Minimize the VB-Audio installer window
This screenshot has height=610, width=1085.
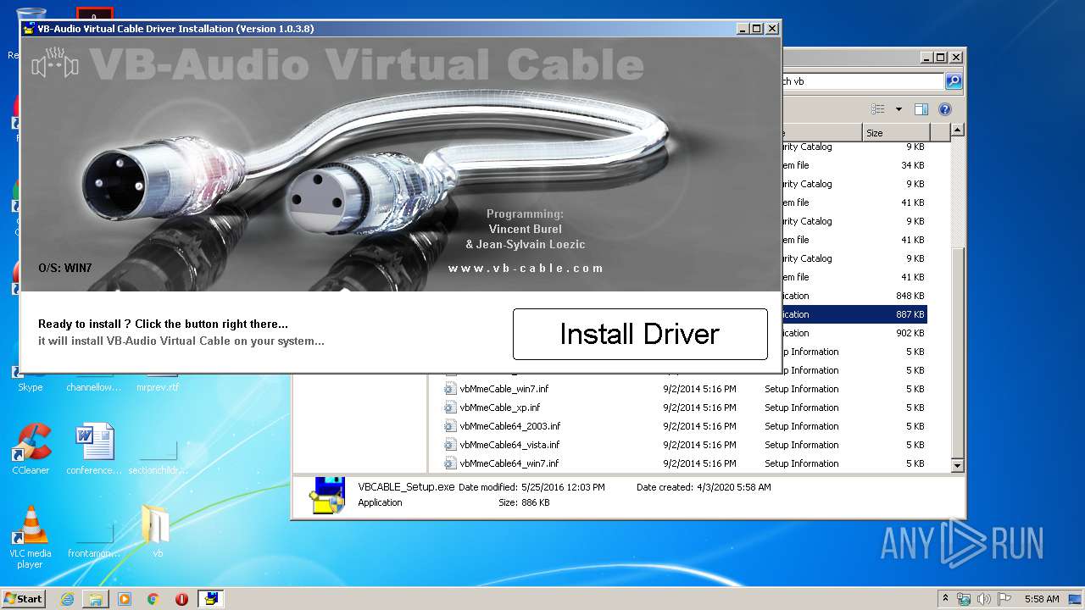[743, 29]
